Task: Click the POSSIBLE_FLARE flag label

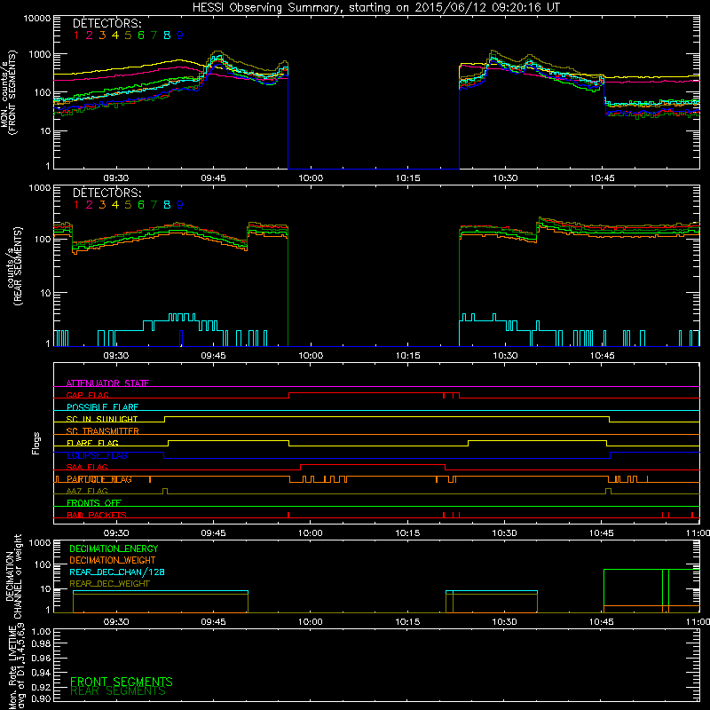Action: pyautogui.click(x=102, y=407)
